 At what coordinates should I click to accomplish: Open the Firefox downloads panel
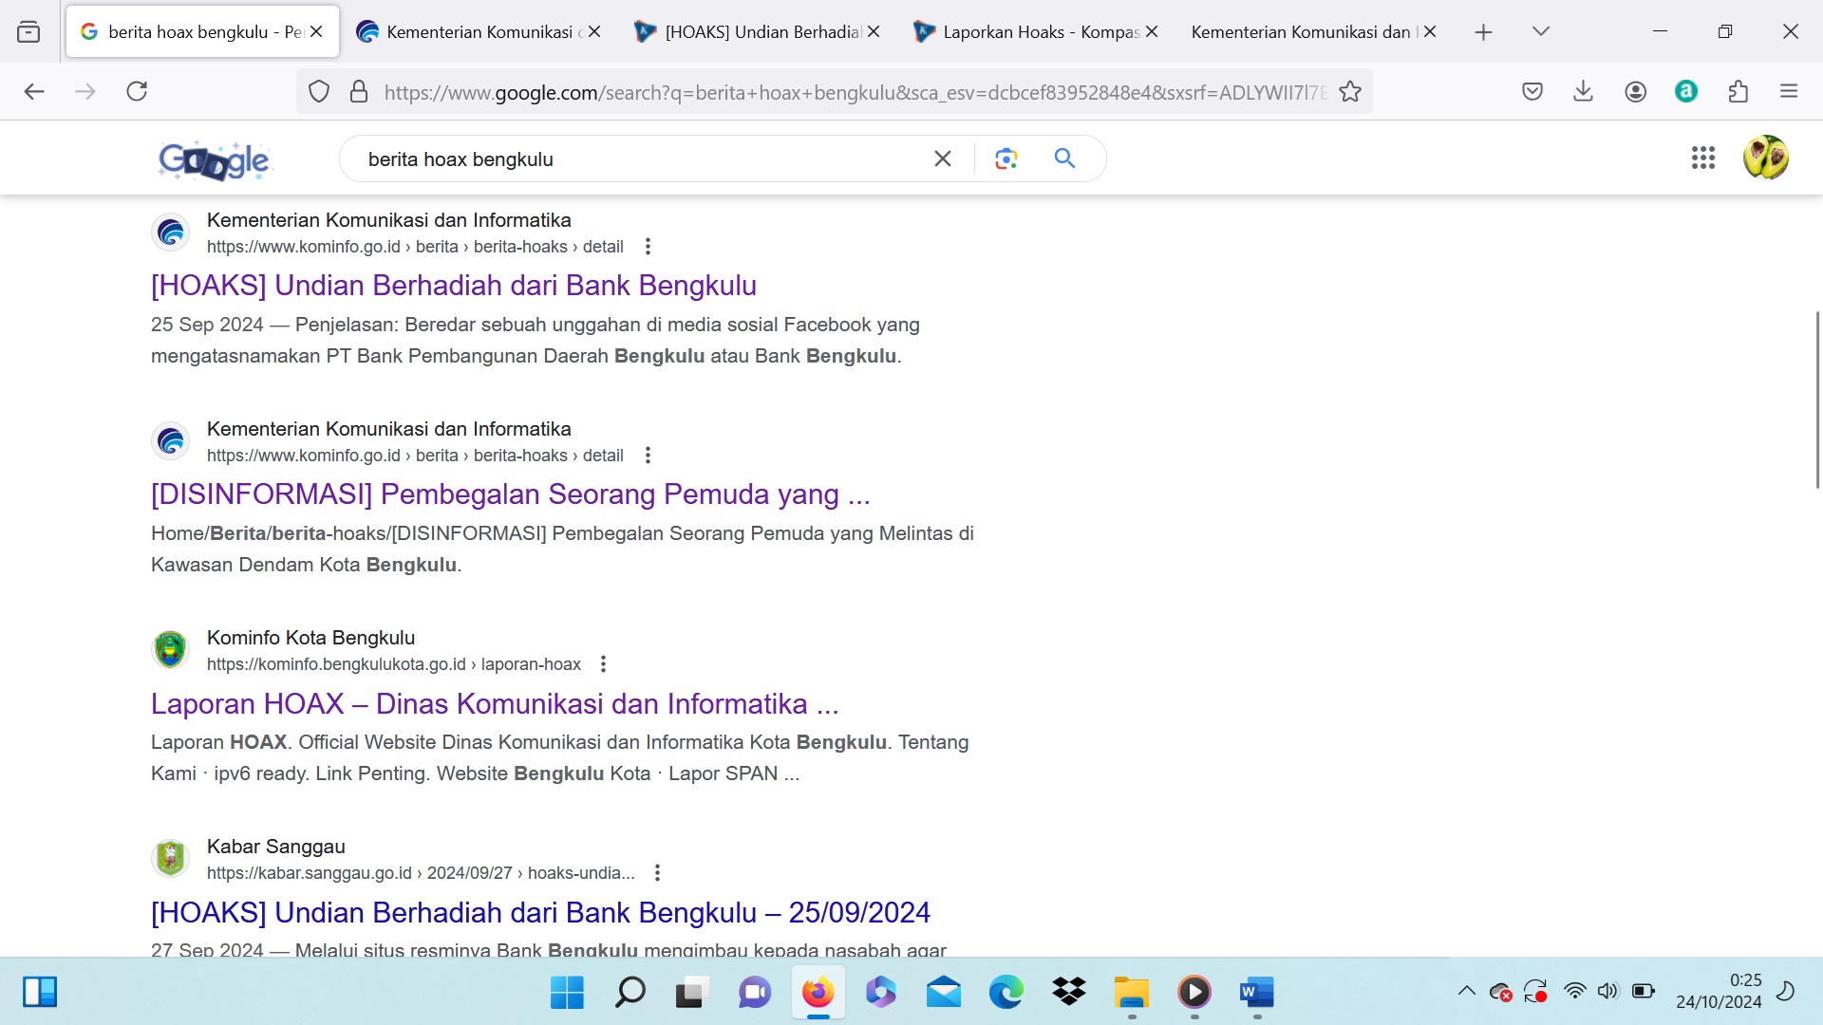coord(1583,91)
